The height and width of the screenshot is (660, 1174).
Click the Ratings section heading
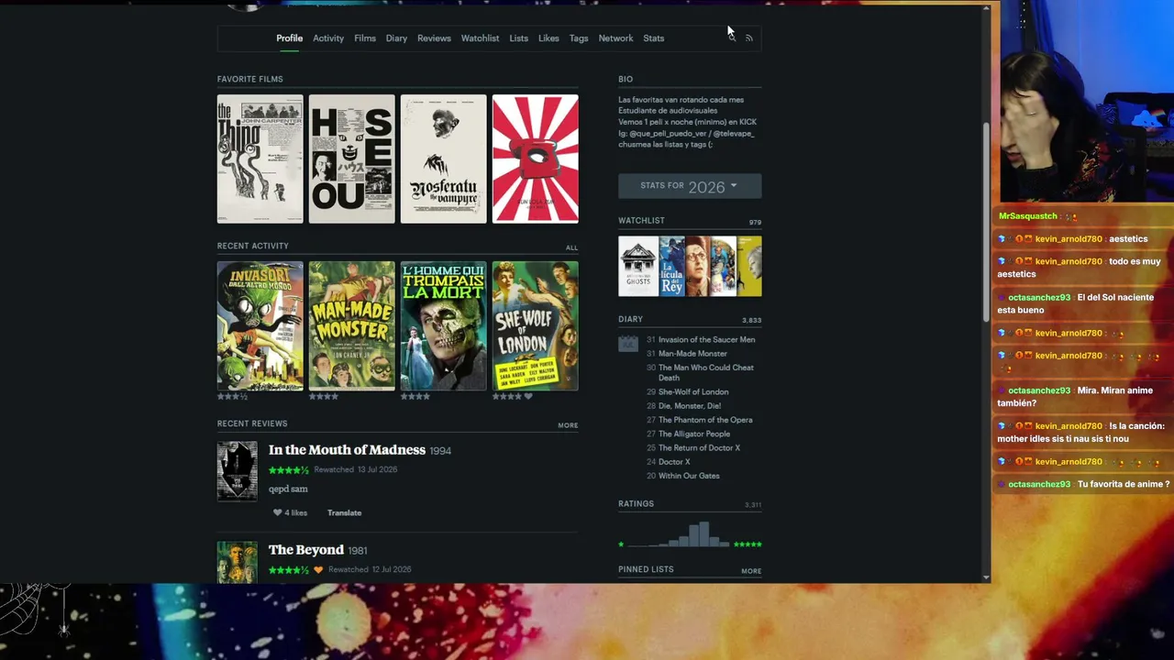pos(637,504)
